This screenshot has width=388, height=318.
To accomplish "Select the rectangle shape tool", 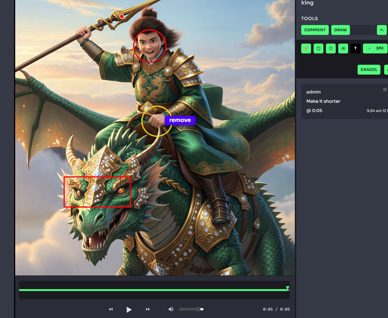I will click(318, 48).
